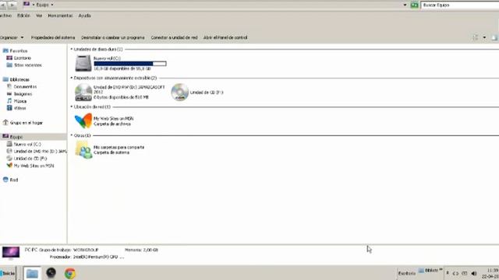Click Propiedades del sistema button
This screenshot has width=499, height=280.
tap(53, 37)
